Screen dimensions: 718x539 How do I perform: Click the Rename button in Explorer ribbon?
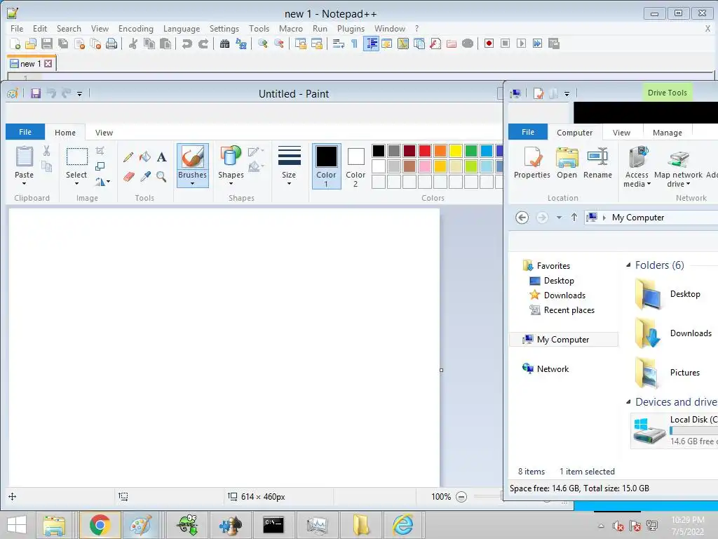[x=597, y=163]
